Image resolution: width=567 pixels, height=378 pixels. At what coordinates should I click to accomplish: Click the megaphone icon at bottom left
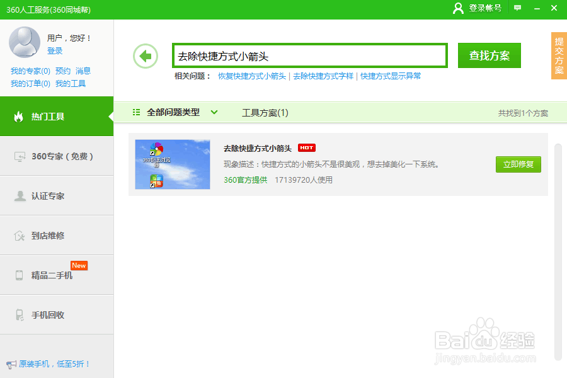coord(11,364)
